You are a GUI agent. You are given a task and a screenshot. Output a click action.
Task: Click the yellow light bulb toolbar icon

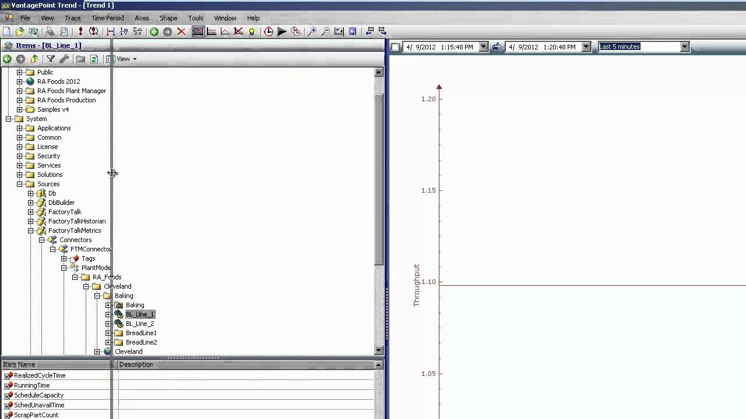point(252,31)
